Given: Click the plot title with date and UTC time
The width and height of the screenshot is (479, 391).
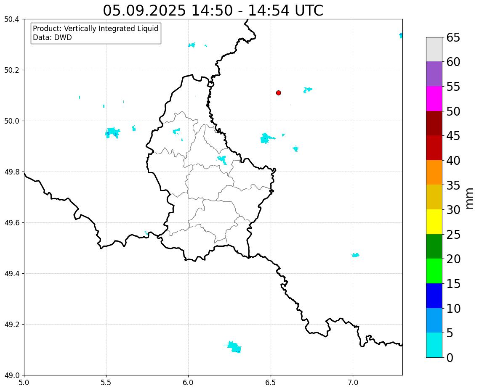Looking at the screenshot, I should click(213, 11).
